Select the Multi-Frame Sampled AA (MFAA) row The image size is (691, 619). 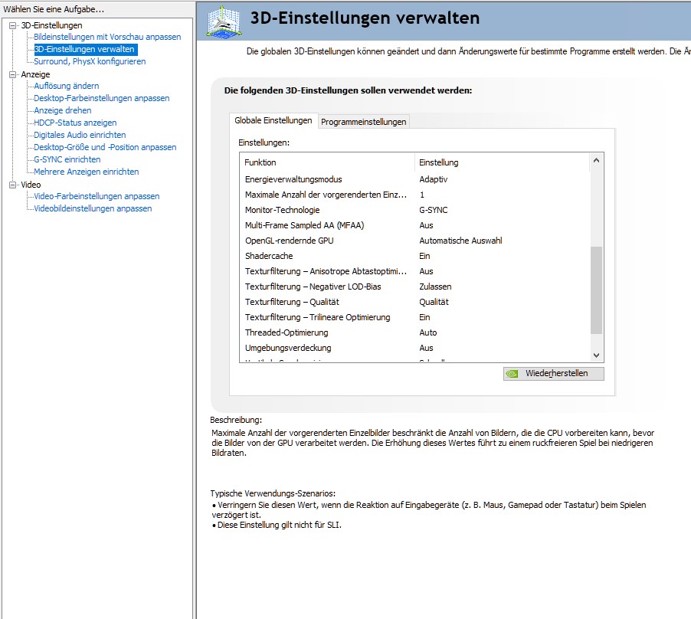pos(414,225)
